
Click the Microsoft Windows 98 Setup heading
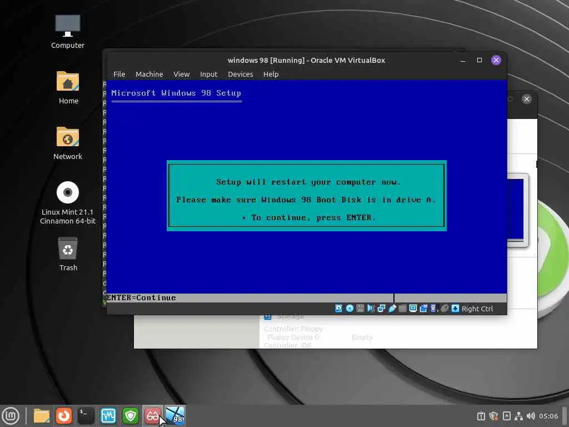pyautogui.click(x=176, y=93)
